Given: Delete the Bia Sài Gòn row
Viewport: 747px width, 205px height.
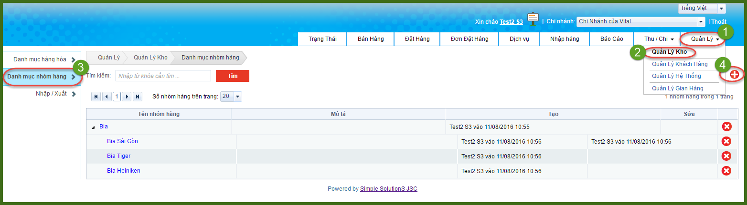Looking at the screenshot, I should [726, 141].
